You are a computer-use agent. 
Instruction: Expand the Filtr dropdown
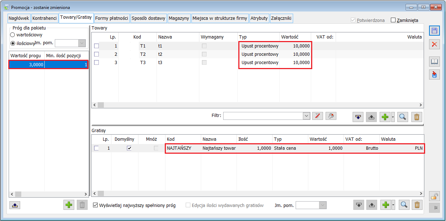(306, 116)
